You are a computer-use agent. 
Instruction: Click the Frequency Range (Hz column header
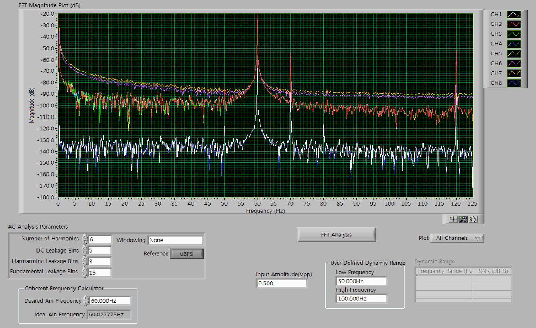(x=444, y=271)
